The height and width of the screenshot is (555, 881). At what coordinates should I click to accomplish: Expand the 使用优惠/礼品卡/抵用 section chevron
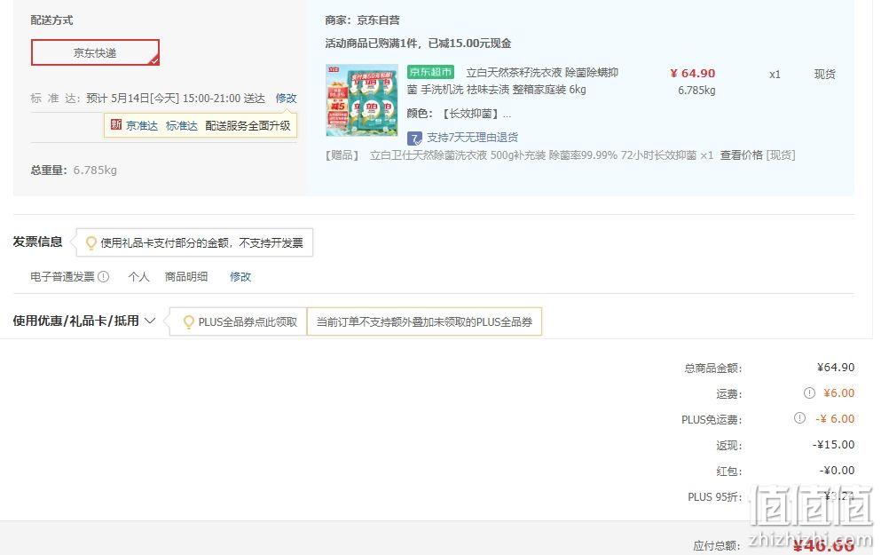tap(149, 321)
